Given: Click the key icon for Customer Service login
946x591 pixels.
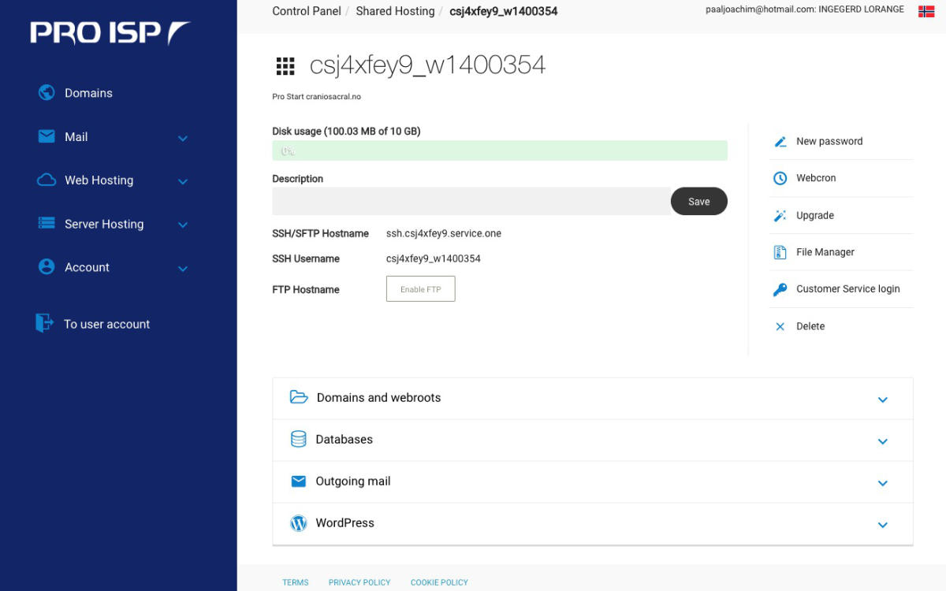Looking at the screenshot, I should (x=780, y=289).
